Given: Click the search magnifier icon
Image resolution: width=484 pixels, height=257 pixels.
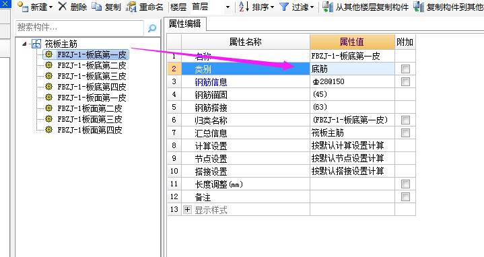Looking at the screenshot, I should [152, 28].
